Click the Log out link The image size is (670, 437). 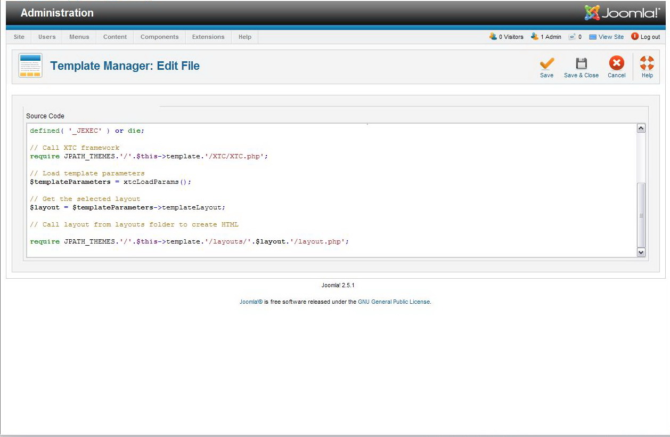coord(650,37)
